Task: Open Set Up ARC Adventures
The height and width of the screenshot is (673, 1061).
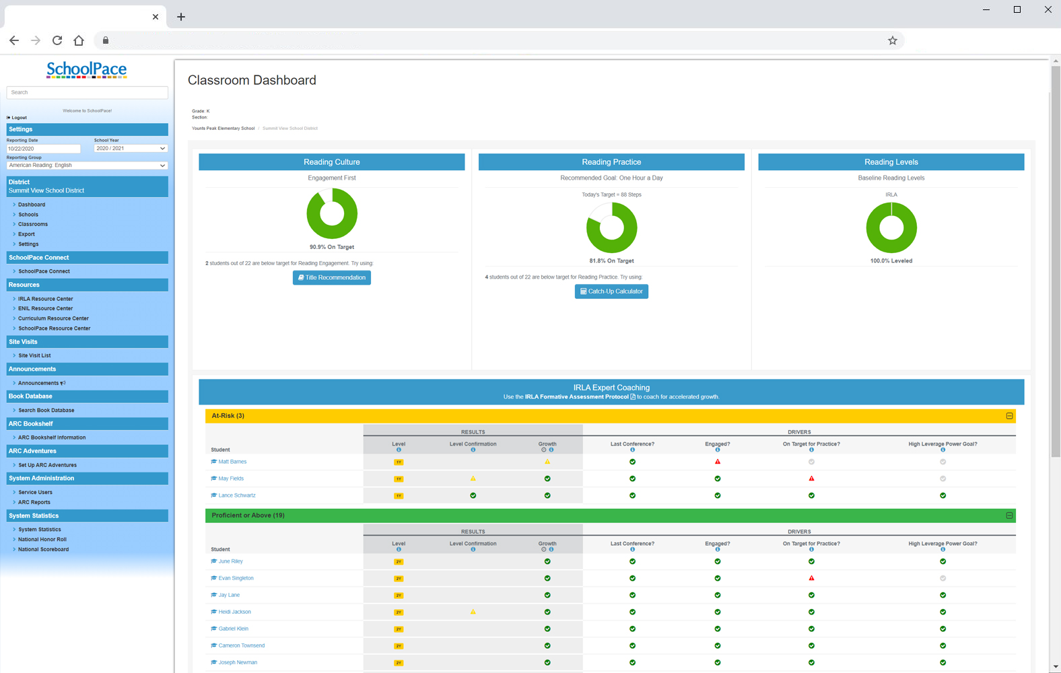Action: pyautogui.click(x=48, y=465)
